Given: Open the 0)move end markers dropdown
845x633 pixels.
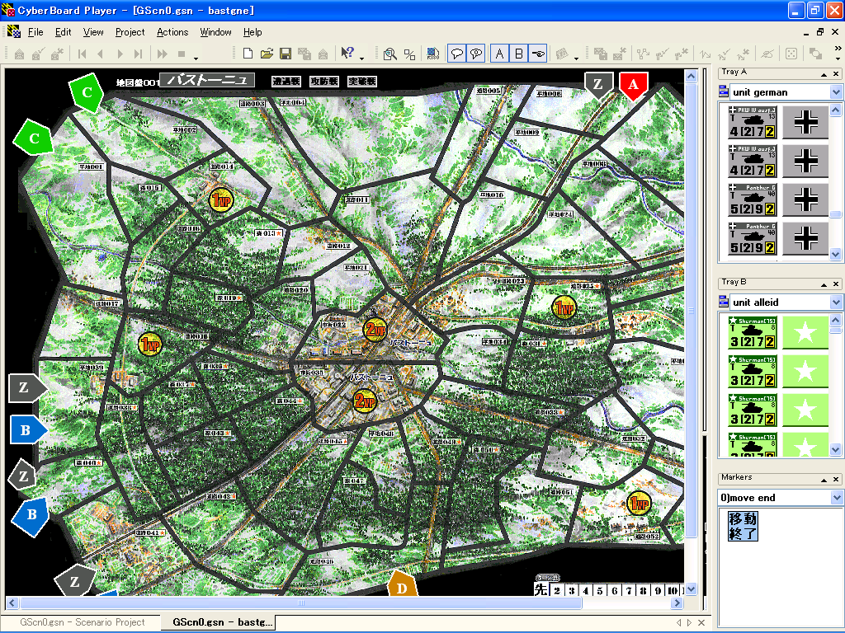Looking at the screenshot, I should point(836,497).
